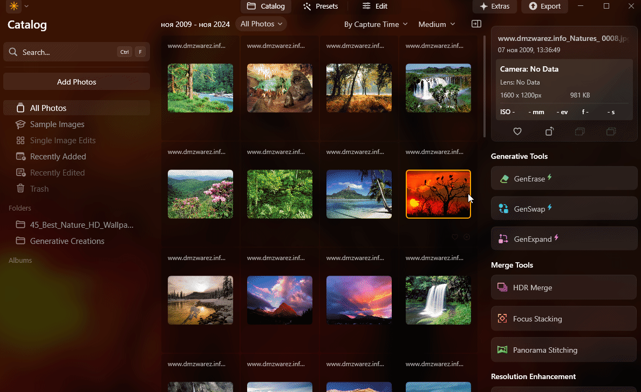The width and height of the screenshot is (641, 392).
Task: Click the Generative Tools heading
Action: click(519, 156)
